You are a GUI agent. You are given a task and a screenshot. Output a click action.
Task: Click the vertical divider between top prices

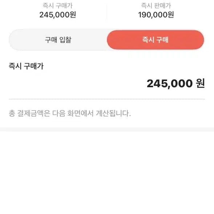(107, 12)
